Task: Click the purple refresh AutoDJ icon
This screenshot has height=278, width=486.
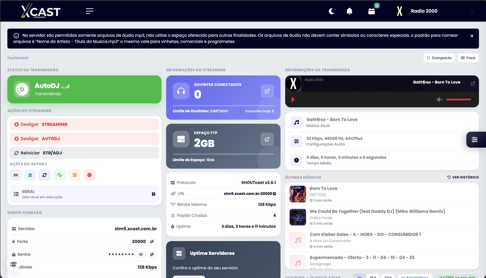Action: [45, 175]
